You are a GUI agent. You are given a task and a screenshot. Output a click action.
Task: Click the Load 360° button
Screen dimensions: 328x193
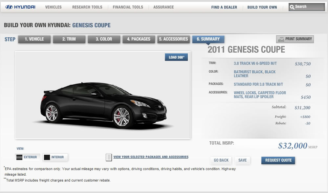coord(176,57)
